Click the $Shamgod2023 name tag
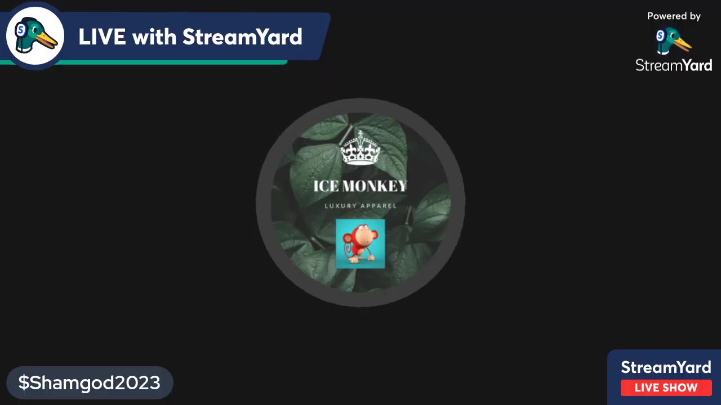Image resolution: width=721 pixels, height=405 pixels. [90, 383]
